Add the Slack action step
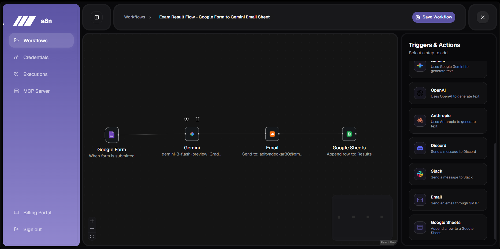 click(x=448, y=174)
